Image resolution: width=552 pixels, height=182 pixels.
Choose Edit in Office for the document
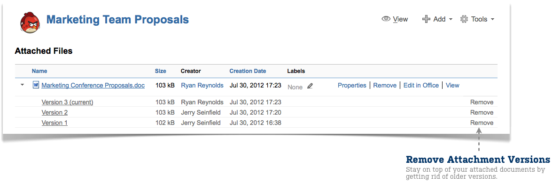421,85
